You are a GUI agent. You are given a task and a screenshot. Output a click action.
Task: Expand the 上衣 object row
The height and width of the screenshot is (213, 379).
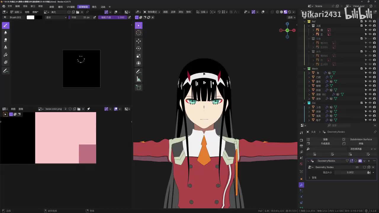[x=309, y=107]
